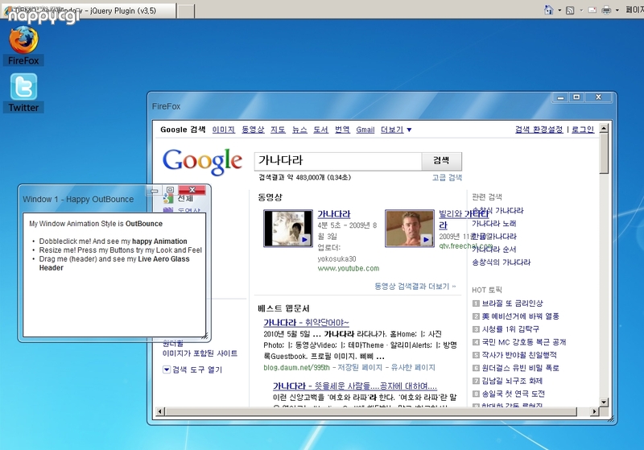644x450 pixels.
Task: Open hot topic 브라질 또 금리인상
Action: tap(512, 303)
